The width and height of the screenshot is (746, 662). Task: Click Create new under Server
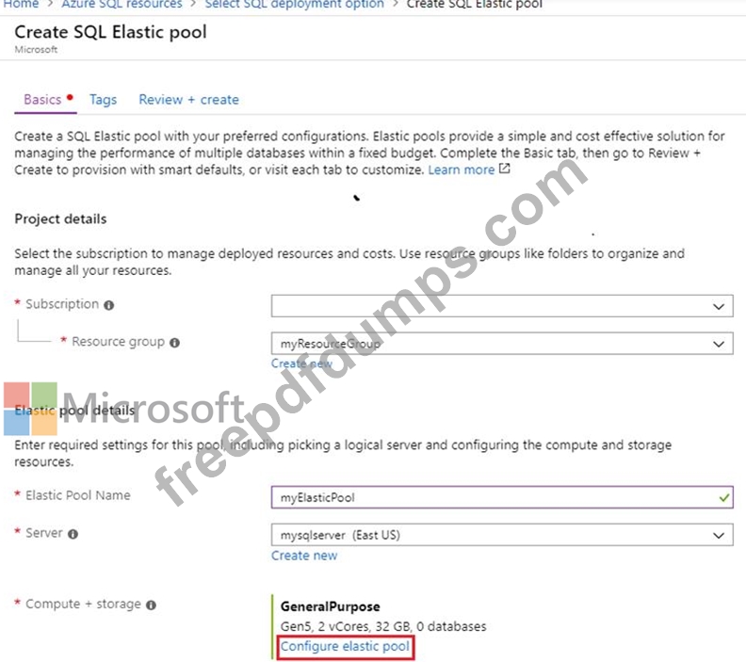click(304, 556)
